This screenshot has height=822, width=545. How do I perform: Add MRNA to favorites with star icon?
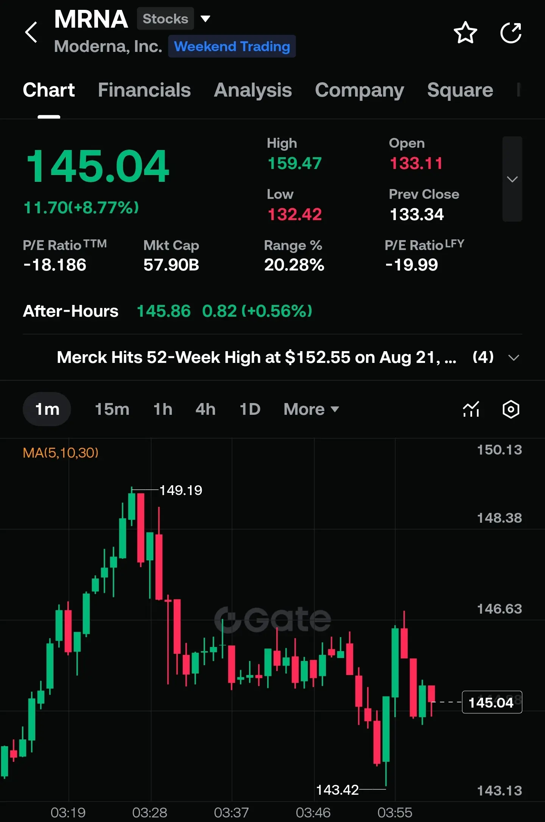pos(465,33)
